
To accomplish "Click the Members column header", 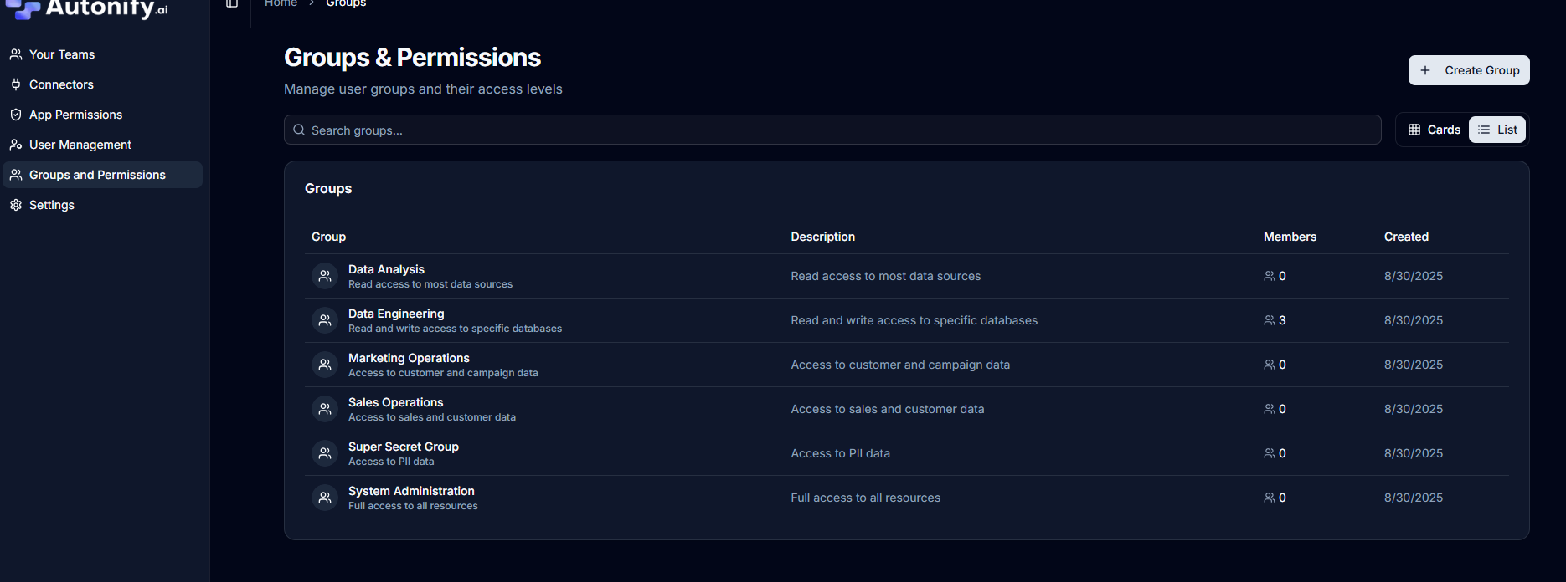I will tap(1290, 237).
